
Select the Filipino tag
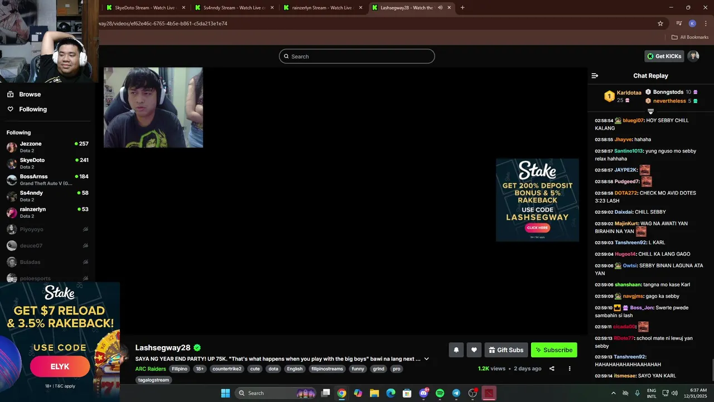pos(180,368)
